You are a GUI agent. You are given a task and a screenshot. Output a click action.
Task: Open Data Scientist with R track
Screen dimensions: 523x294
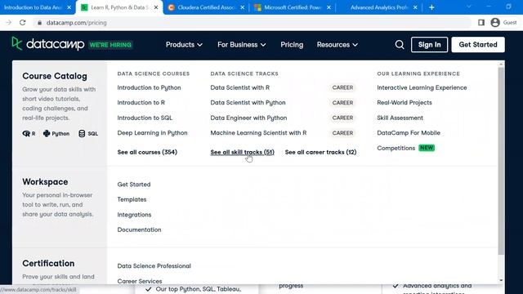point(239,87)
